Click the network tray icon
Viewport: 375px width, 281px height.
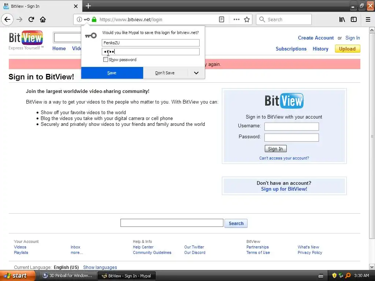(x=341, y=276)
